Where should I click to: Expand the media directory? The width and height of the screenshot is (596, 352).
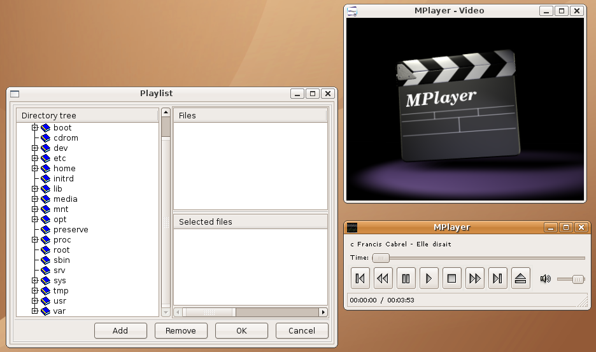coord(34,199)
